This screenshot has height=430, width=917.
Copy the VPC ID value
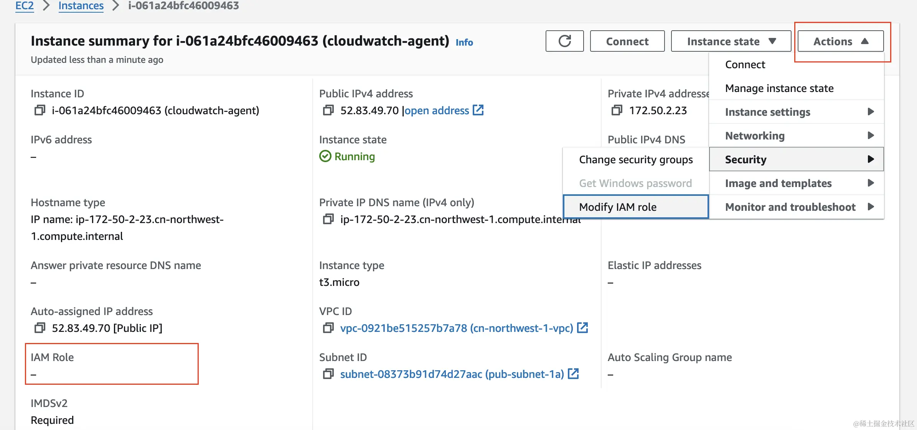328,328
